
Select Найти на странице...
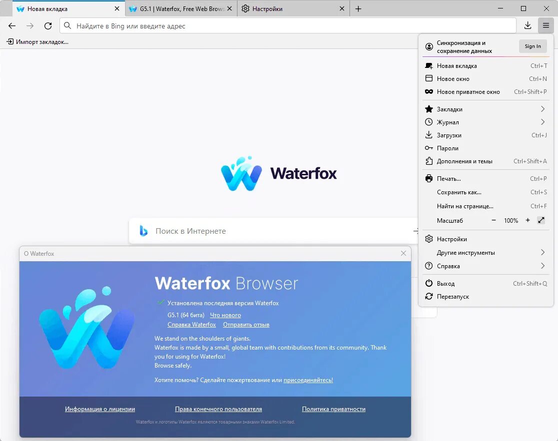pos(486,206)
